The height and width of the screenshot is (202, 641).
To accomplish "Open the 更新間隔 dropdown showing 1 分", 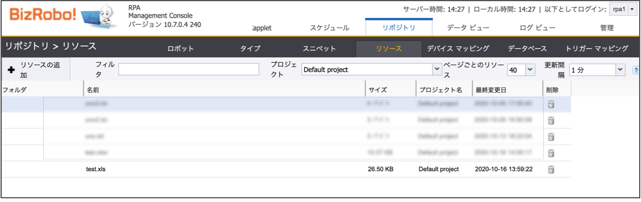I will point(620,70).
